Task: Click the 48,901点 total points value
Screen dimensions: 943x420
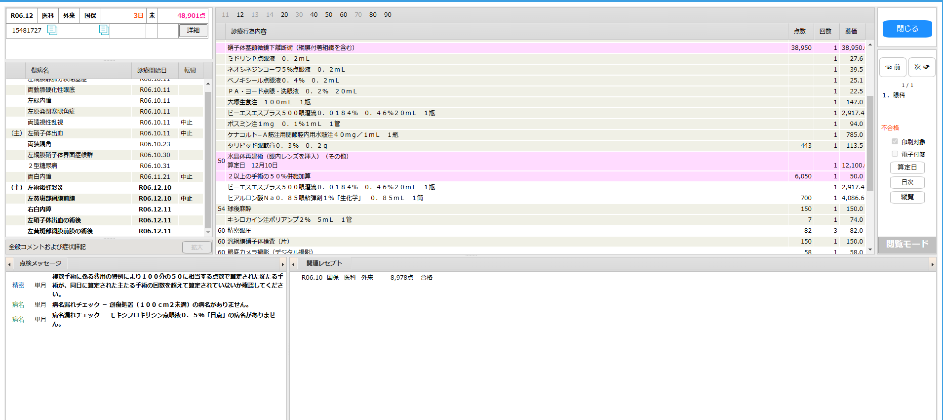Action: 192,16
